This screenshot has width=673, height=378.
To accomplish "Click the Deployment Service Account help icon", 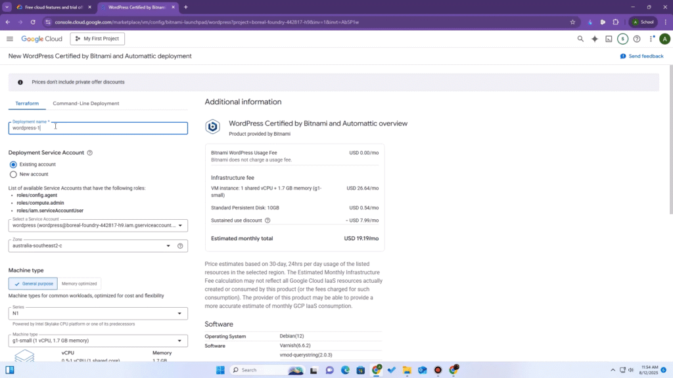I will click(90, 153).
